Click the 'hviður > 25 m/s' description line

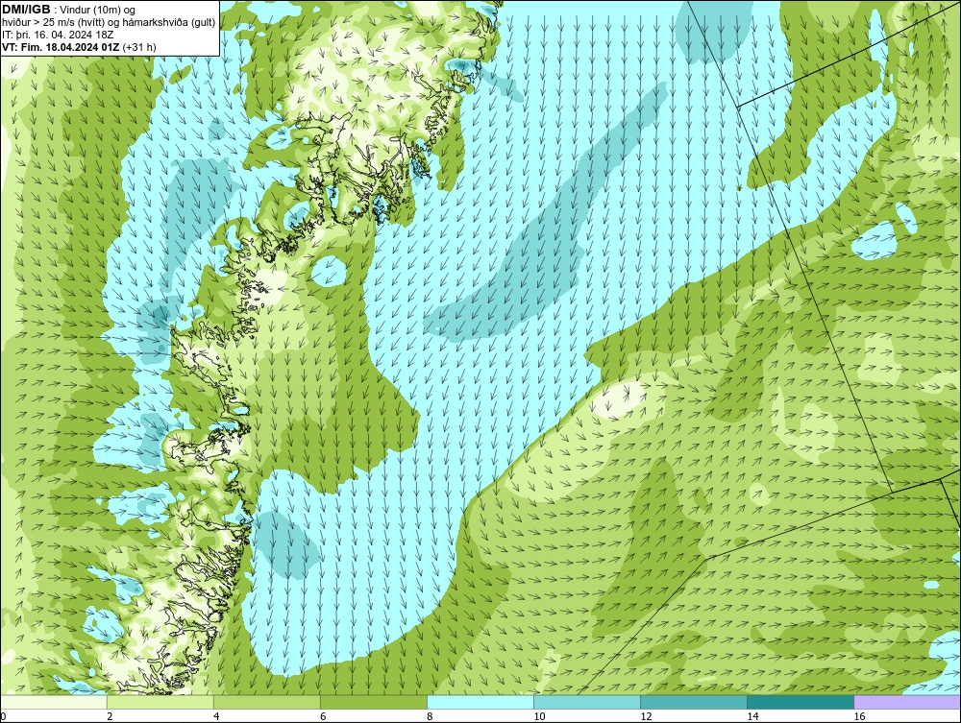click(109, 23)
